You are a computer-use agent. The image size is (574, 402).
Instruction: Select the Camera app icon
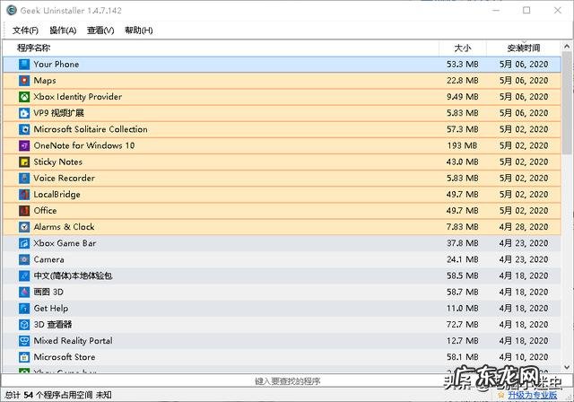click(24, 259)
